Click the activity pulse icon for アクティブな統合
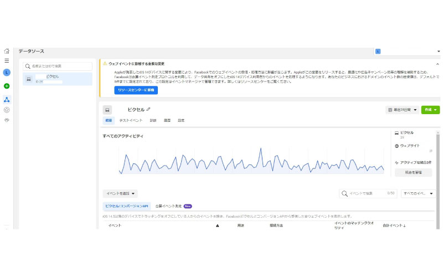Screen dimensions: 443x277 (396, 162)
